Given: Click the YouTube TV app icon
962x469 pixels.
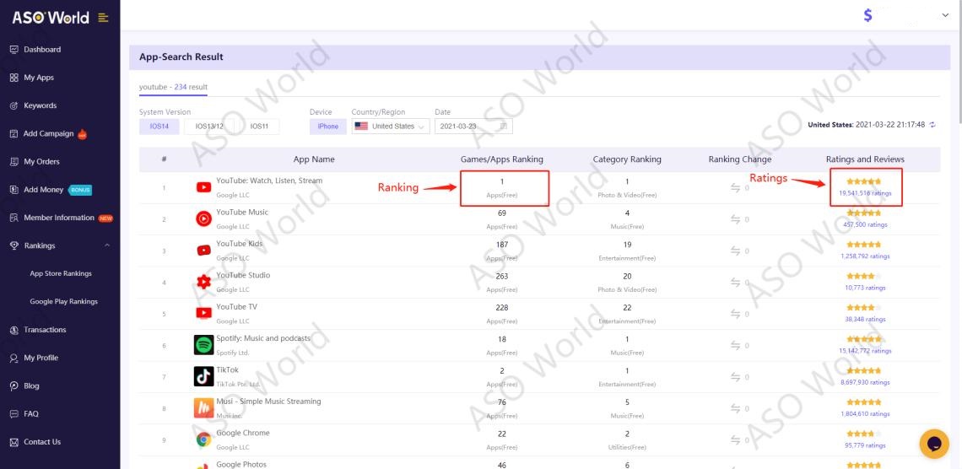Looking at the screenshot, I should (x=203, y=313).
